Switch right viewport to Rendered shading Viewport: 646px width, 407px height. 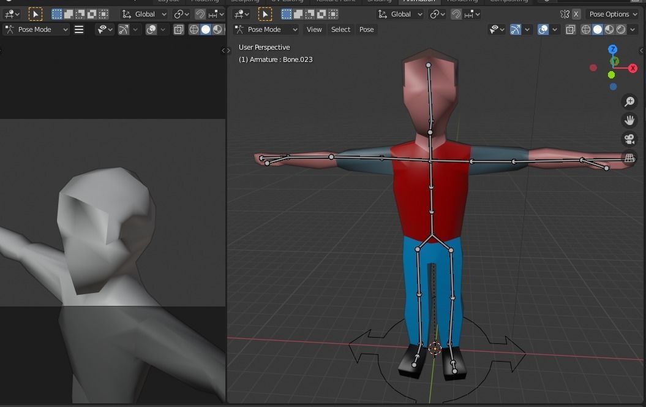(621, 29)
